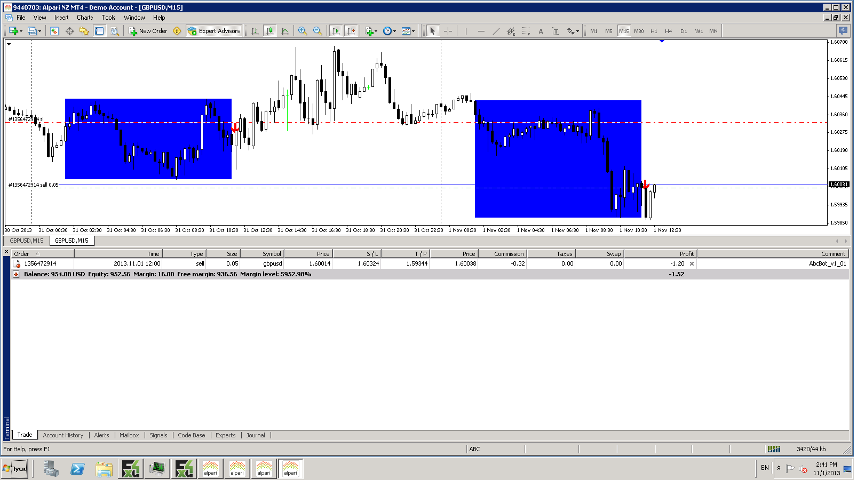Open the Insert menu
Viewport: 857px width, 480px height.
[61, 18]
